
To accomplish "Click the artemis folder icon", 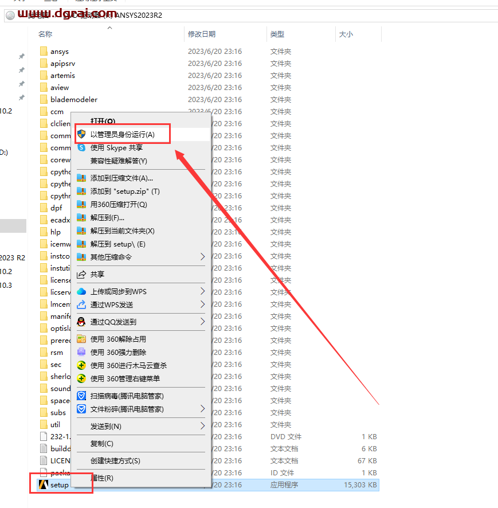I will (x=44, y=75).
